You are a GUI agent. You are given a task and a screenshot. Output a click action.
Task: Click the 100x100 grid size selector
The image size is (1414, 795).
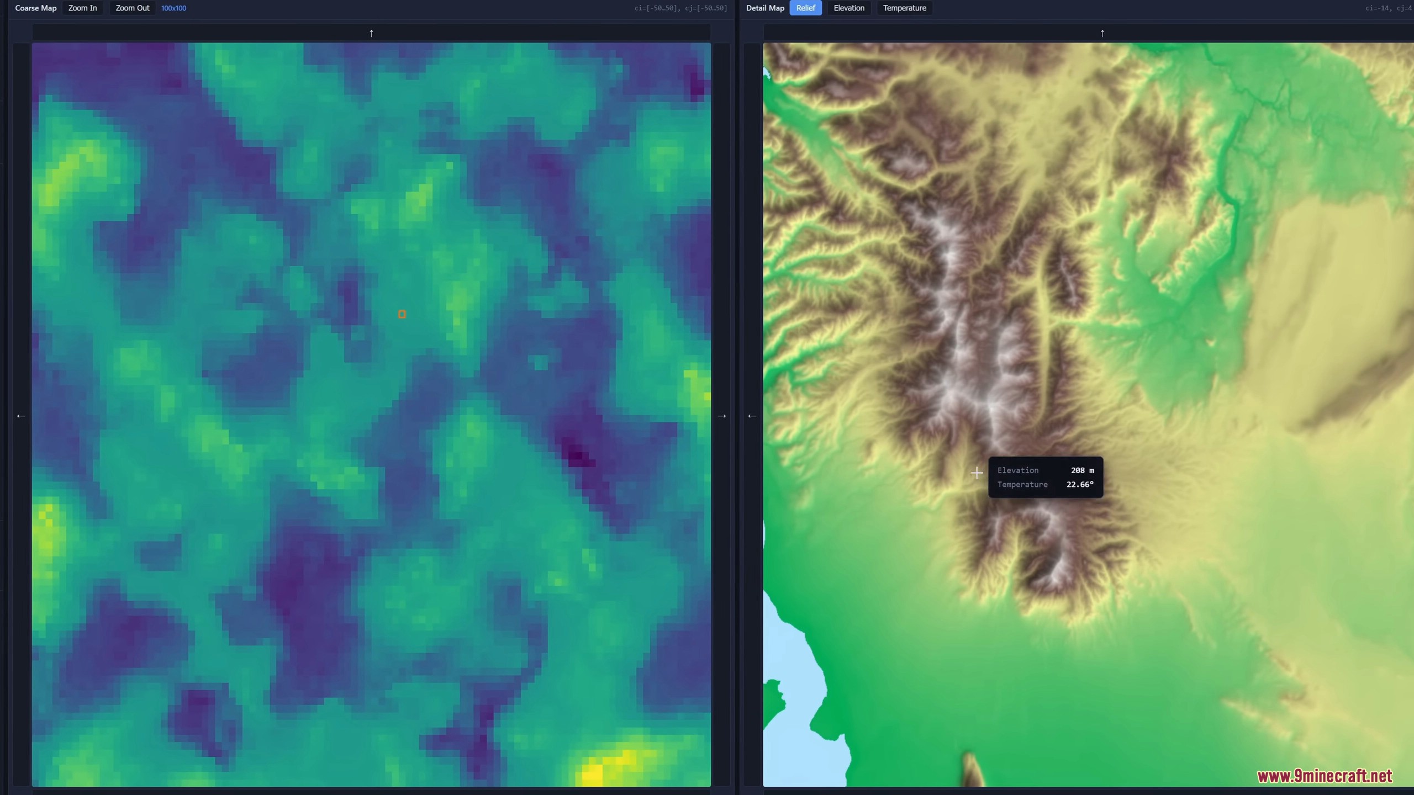(173, 8)
